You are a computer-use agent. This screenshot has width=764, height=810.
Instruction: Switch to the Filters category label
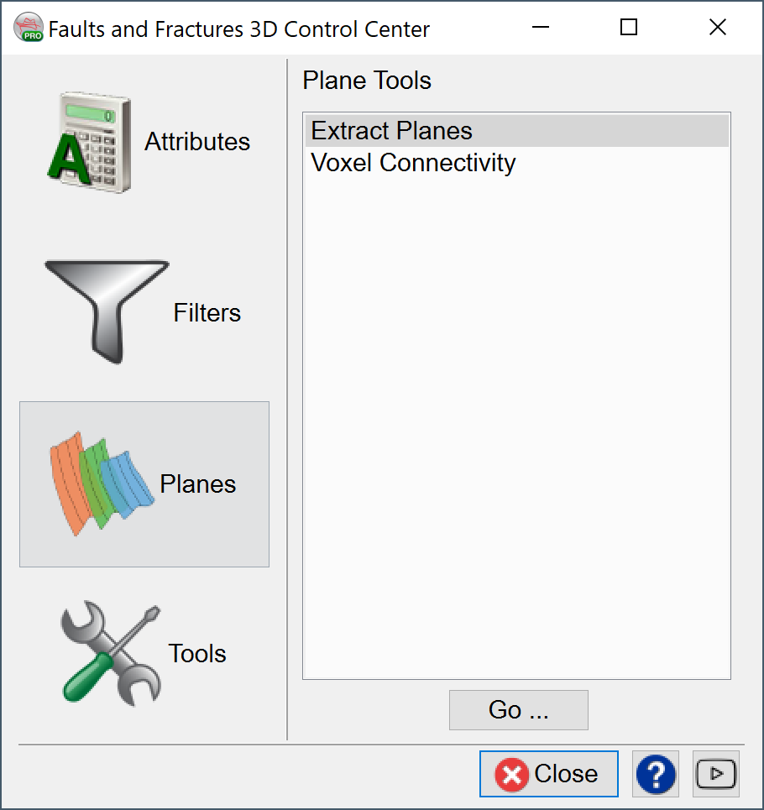[x=207, y=313]
